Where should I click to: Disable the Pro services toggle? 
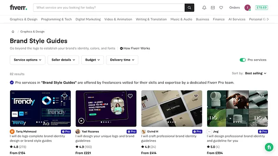coord(242,60)
